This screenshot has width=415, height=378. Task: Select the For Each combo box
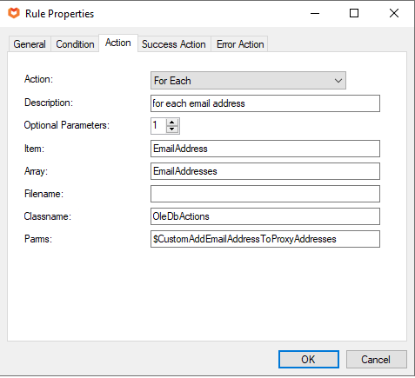coord(248,81)
